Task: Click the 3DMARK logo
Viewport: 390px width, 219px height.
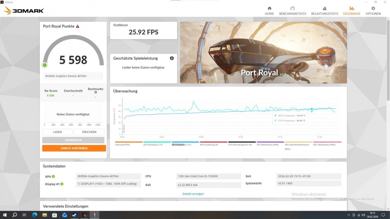Action: point(24,11)
